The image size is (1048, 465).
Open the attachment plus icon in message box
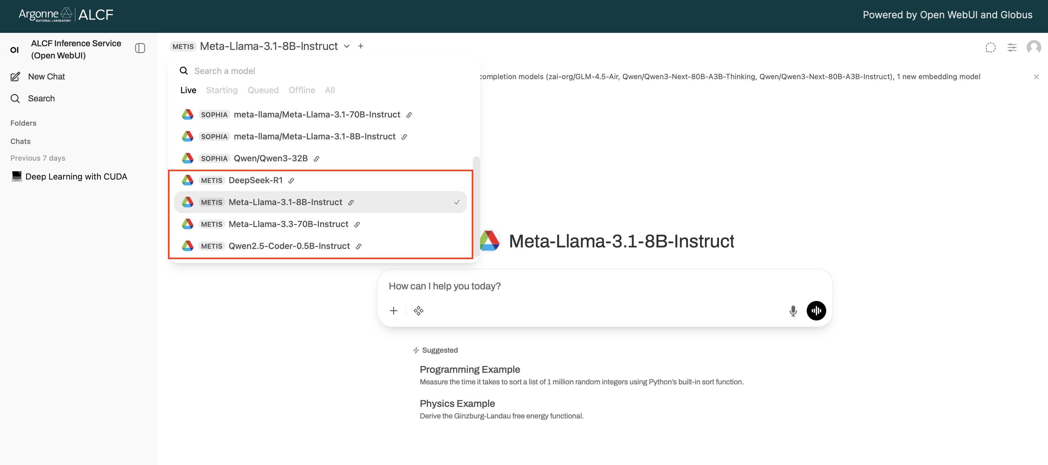393,310
